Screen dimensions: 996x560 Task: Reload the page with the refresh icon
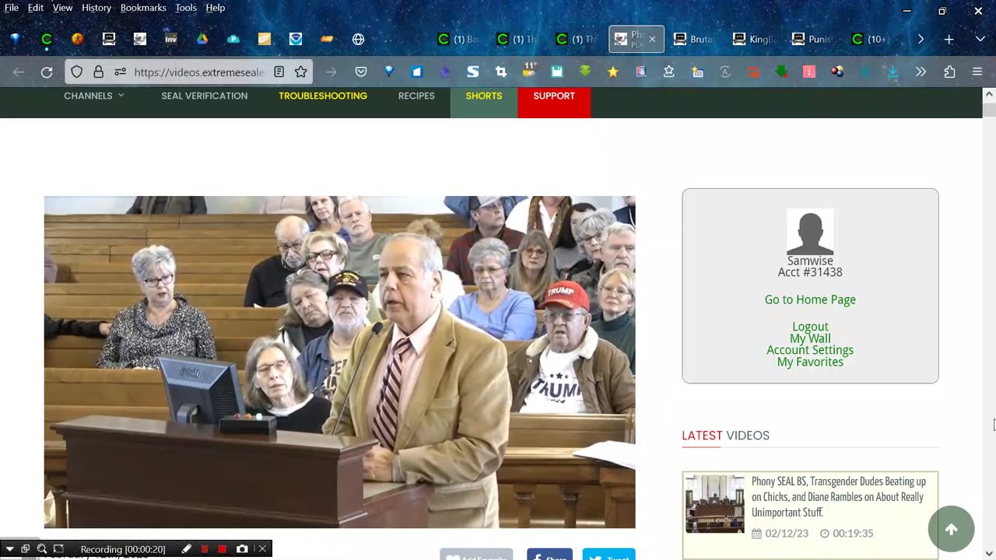coord(47,72)
